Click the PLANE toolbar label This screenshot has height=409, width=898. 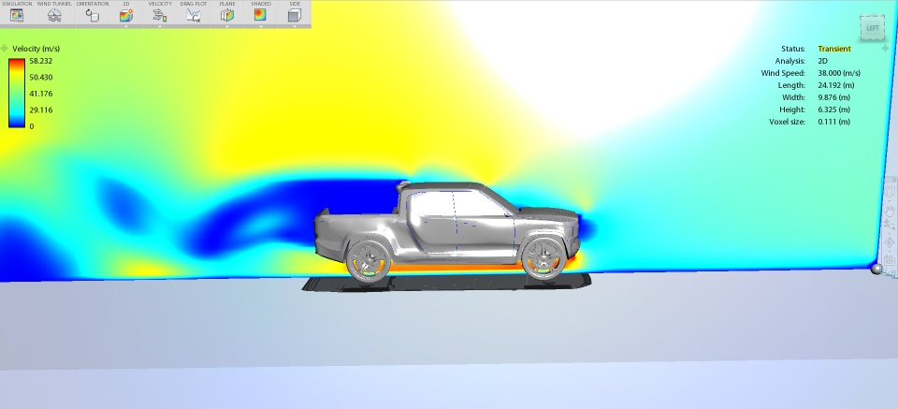[x=227, y=4]
